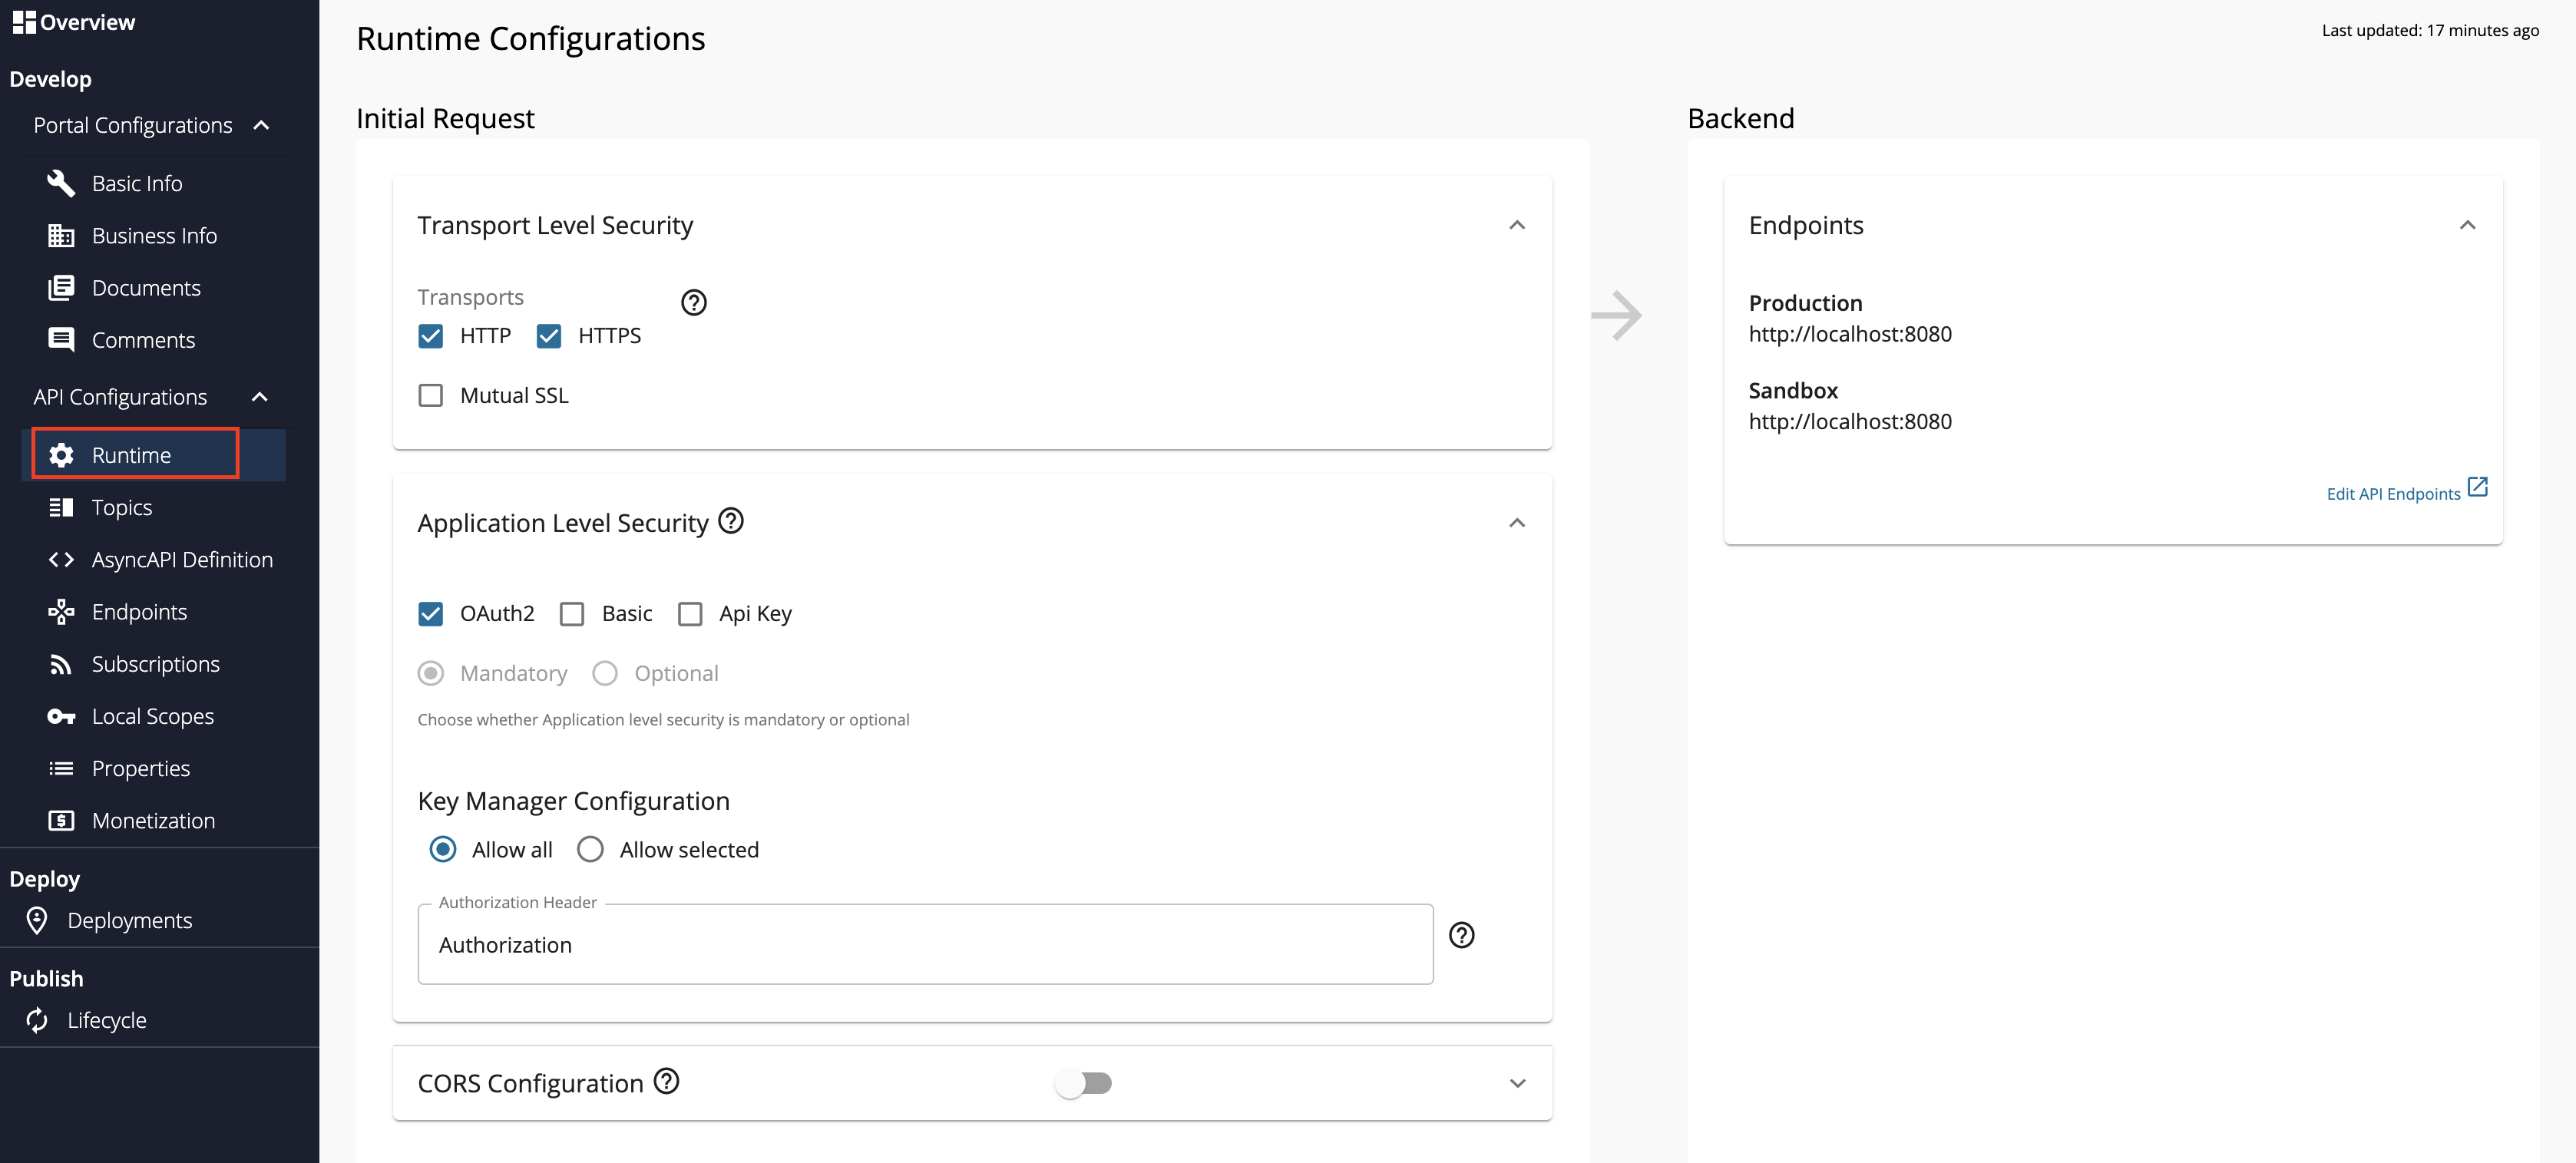Open the Transports help icon

(x=694, y=302)
